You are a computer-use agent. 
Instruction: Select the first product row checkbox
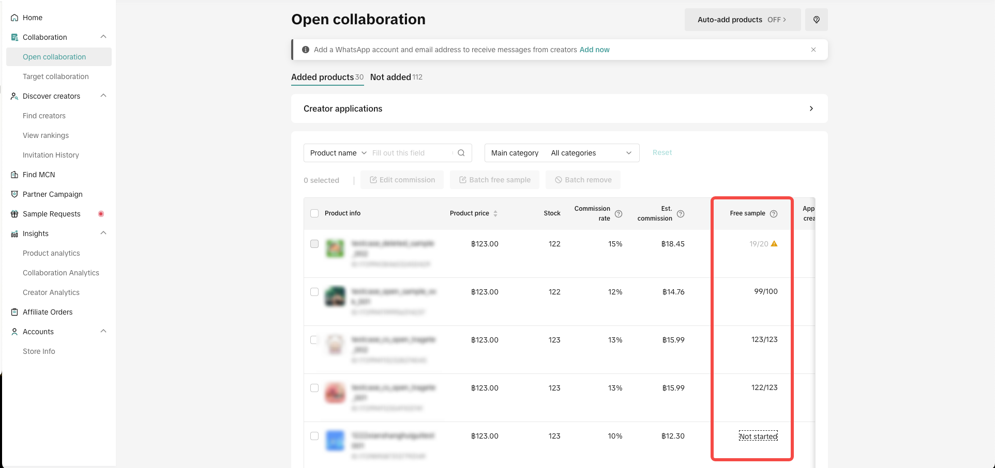click(x=314, y=244)
